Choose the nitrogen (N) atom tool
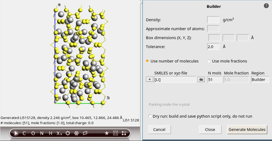Viewport: 272px width, 141px height. coord(42,133)
